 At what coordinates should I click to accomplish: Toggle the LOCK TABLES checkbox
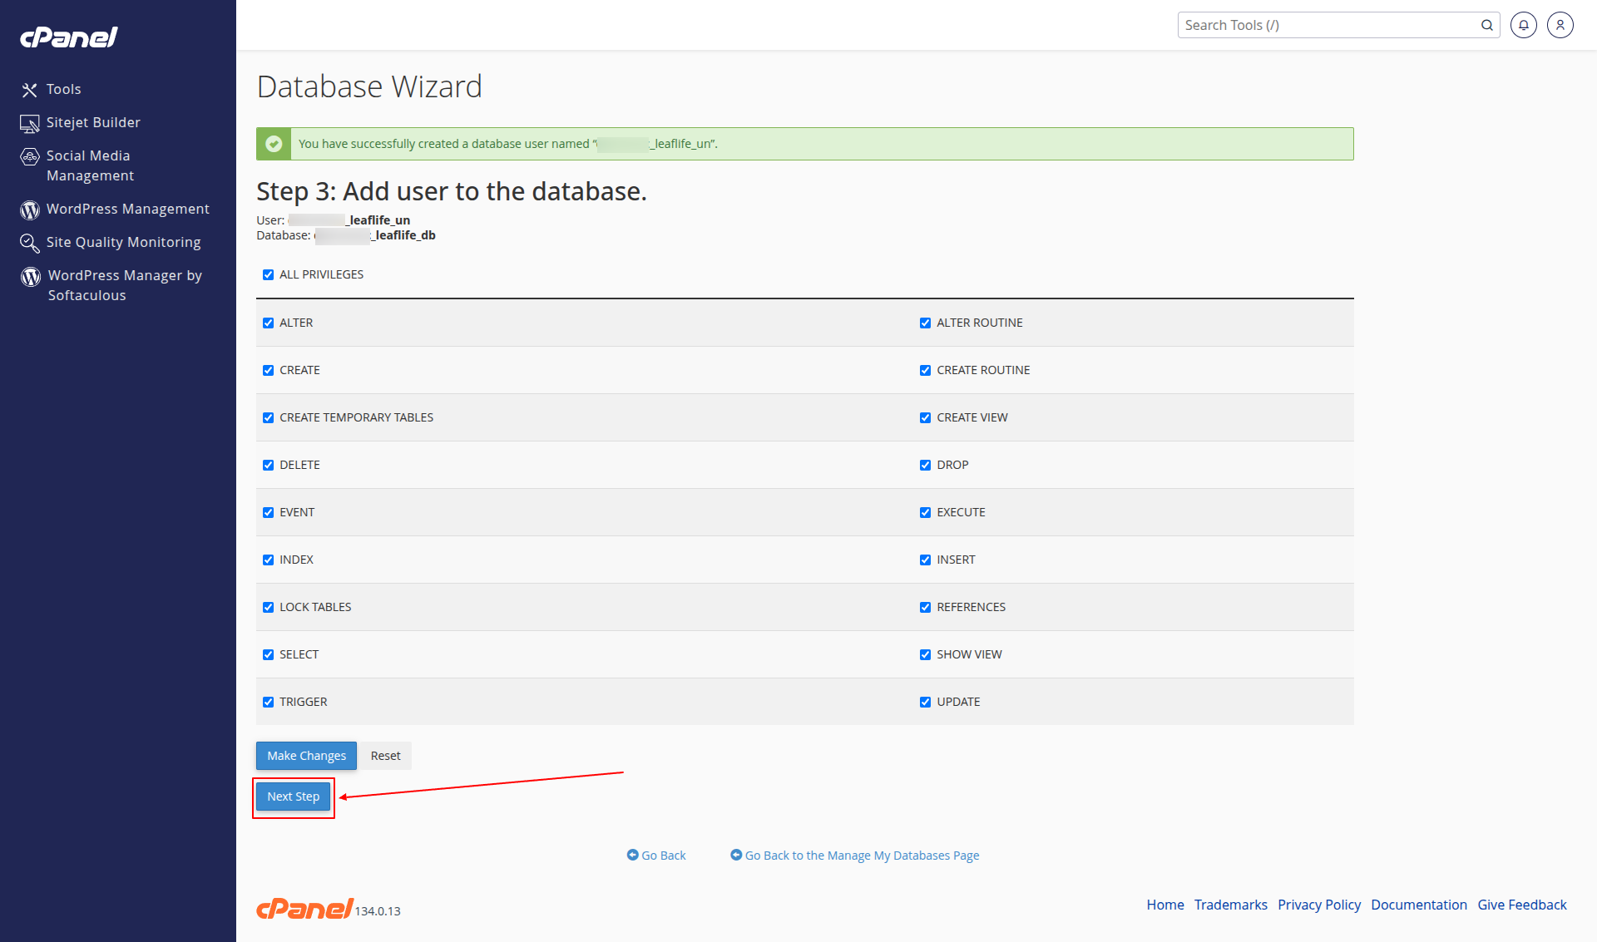(268, 607)
